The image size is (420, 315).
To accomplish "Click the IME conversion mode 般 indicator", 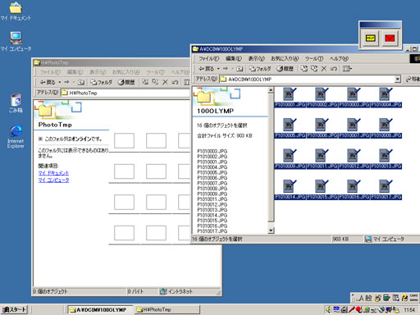I will 368,298.
